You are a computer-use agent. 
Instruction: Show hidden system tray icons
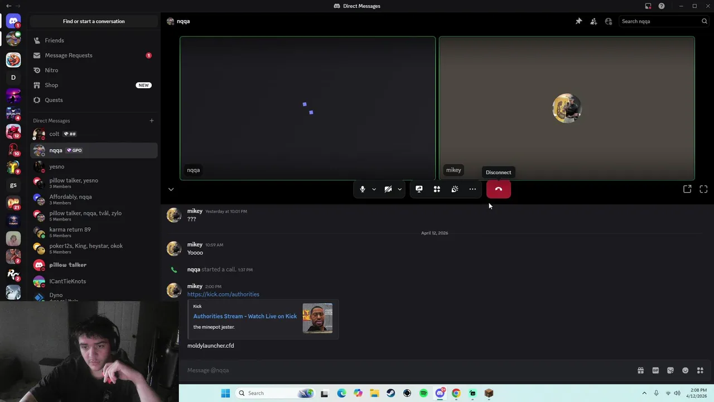tap(644, 393)
